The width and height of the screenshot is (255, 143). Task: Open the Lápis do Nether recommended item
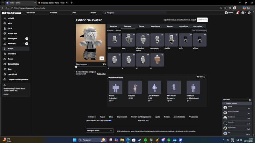tap(155, 88)
